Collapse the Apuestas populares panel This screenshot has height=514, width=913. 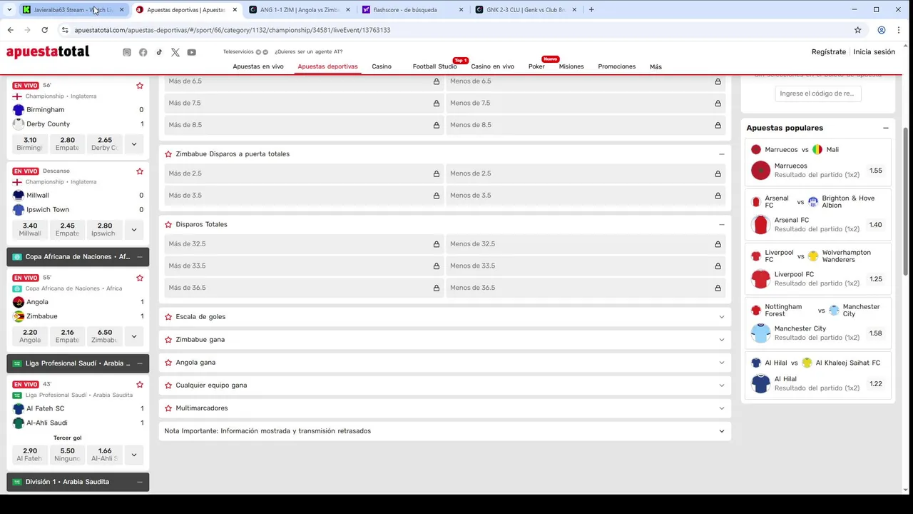click(x=886, y=128)
